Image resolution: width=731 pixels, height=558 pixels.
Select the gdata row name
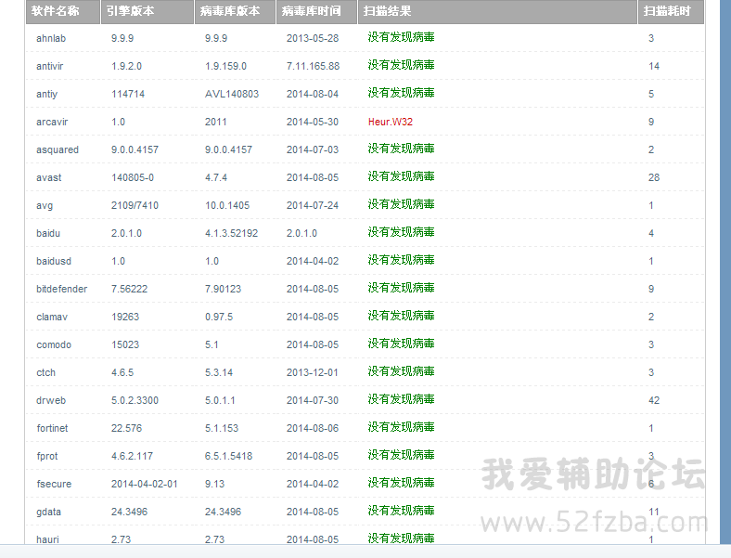[x=48, y=513]
